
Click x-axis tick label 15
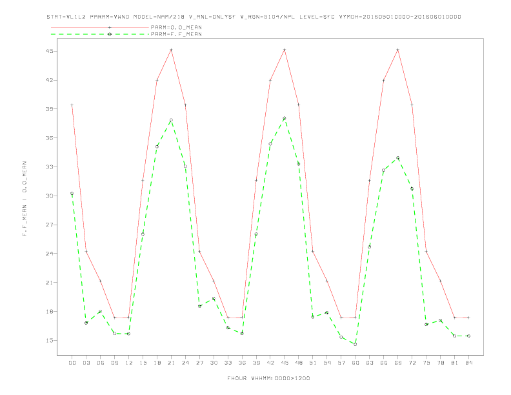click(x=143, y=363)
